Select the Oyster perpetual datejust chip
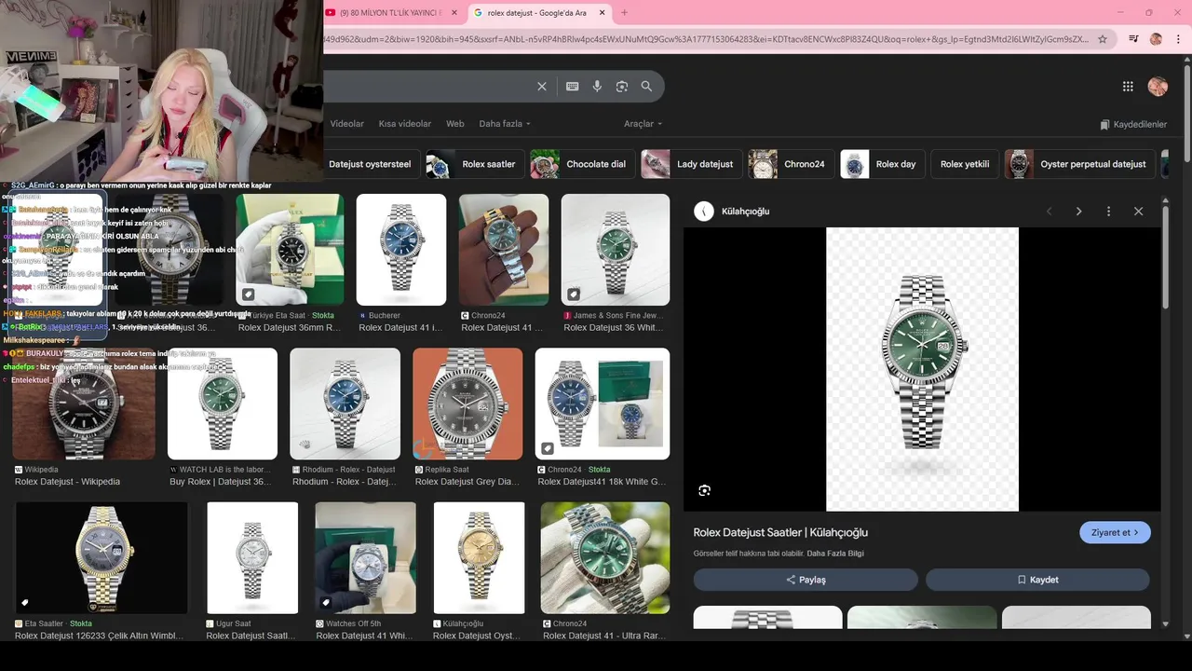This screenshot has width=1192, height=671. [1079, 164]
